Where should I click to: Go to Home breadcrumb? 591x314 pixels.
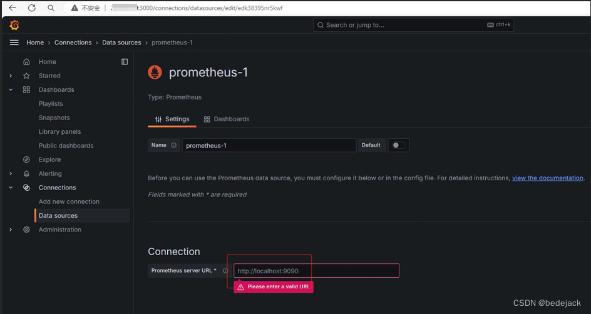(x=35, y=43)
